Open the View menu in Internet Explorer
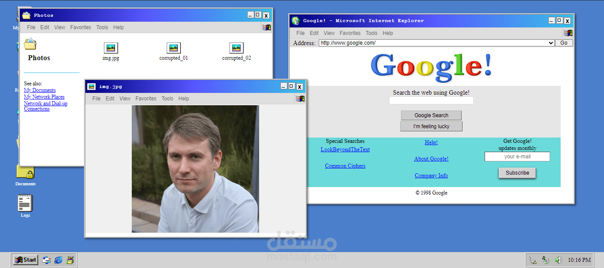The image size is (604, 268). tap(329, 33)
